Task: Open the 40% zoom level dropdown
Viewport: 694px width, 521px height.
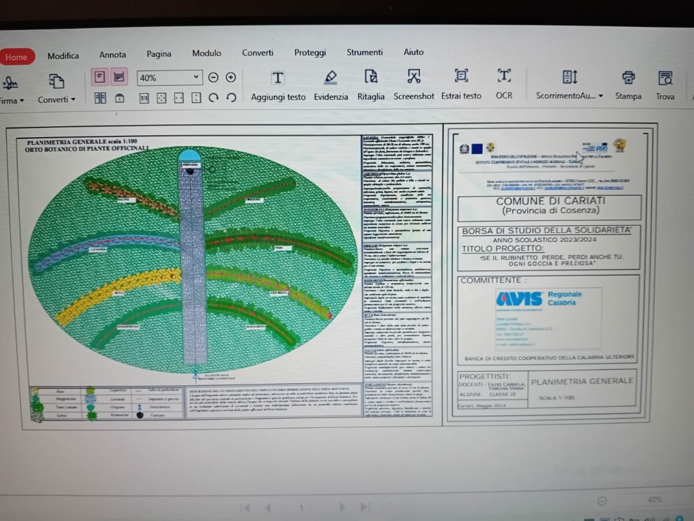Action: coord(196,77)
